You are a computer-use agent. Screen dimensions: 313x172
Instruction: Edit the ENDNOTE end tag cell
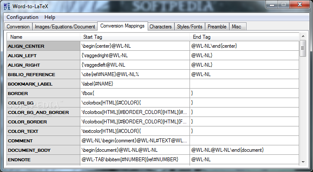244,160
